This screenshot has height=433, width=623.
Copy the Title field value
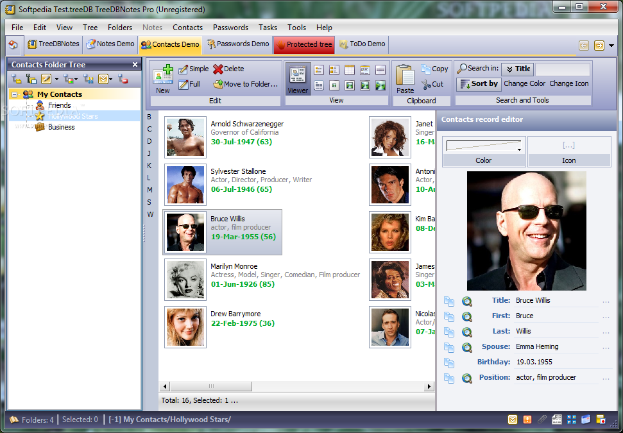tap(449, 301)
